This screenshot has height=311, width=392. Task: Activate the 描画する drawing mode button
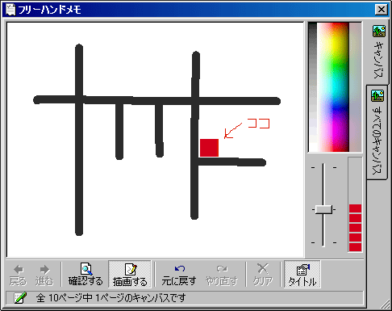[x=130, y=275]
